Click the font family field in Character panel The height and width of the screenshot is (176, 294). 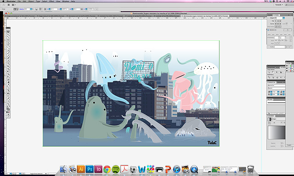(277, 85)
